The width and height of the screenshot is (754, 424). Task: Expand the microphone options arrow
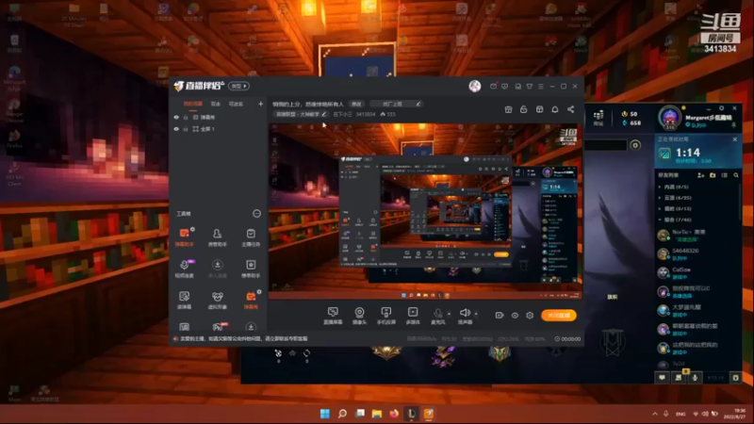click(x=450, y=314)
